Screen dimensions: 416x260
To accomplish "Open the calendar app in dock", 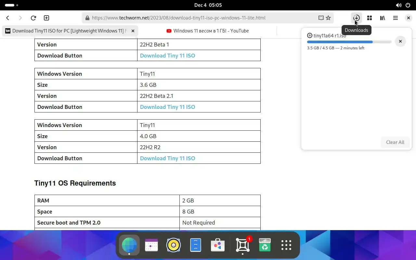I will click(x=151, y=245).
